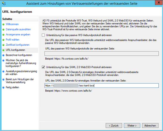Select the URL konfigurieren step
This screenshot has height=131, width=163.
click(x=15, y=50)
